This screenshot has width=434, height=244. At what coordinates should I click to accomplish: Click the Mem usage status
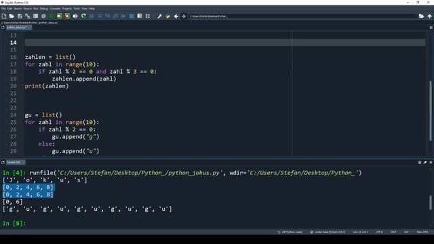[422, 232]
